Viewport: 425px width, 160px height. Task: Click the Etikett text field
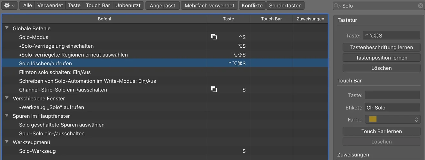pos(392,108)
